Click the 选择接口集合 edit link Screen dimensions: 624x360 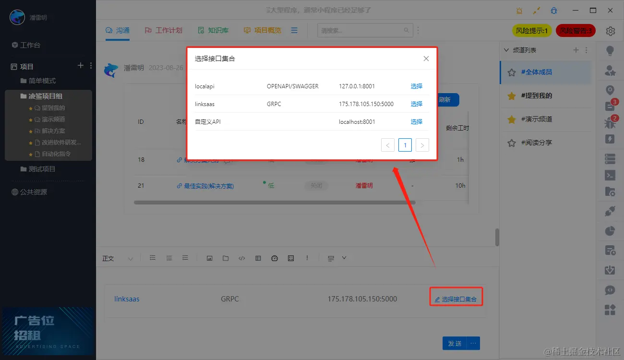pos(456,299)
